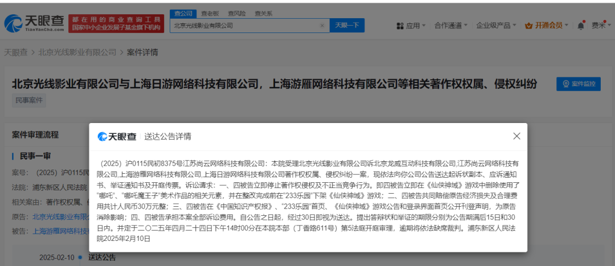Click the 天眼一下 search button
The width and height of the screenshot is (615, 266).
click(x=347, y=26)
